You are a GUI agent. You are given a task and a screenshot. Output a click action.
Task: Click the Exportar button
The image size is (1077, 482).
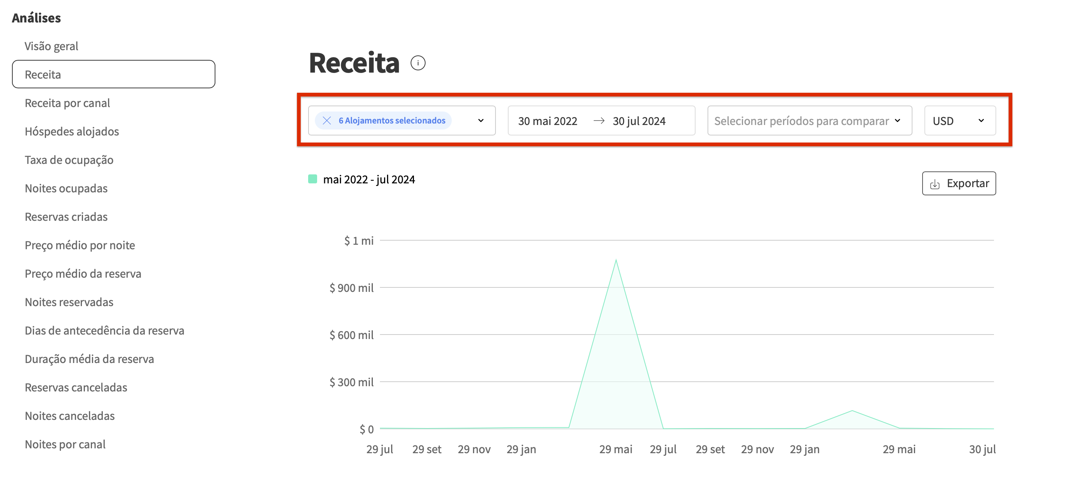959,183
